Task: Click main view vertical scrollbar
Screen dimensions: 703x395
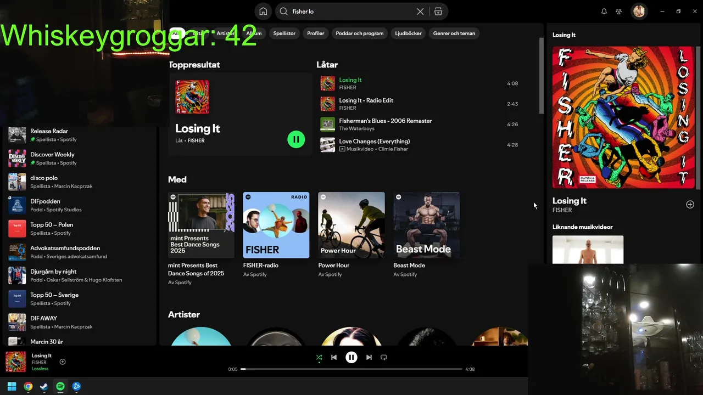Action: pos(541,76)
